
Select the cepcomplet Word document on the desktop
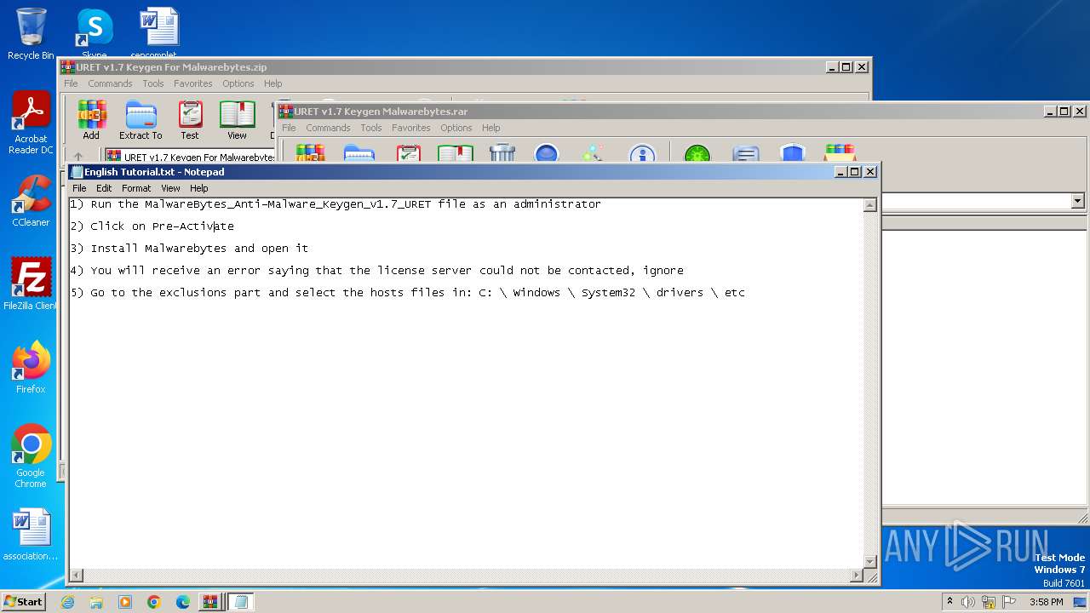(158, 34)
